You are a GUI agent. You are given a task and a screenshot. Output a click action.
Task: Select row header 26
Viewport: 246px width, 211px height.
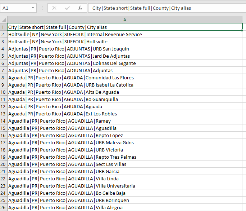pos(4,207)
